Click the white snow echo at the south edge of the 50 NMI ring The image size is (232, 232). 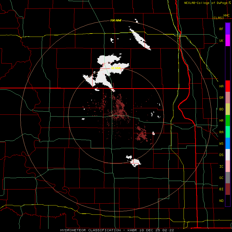click(135, 162)
